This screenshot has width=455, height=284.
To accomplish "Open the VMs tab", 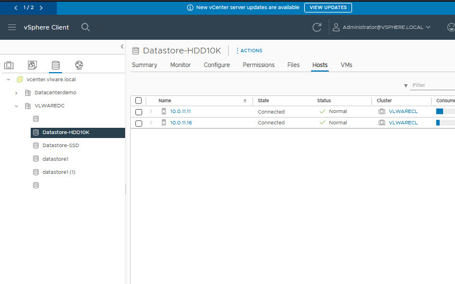I will [x=346, y=65].
